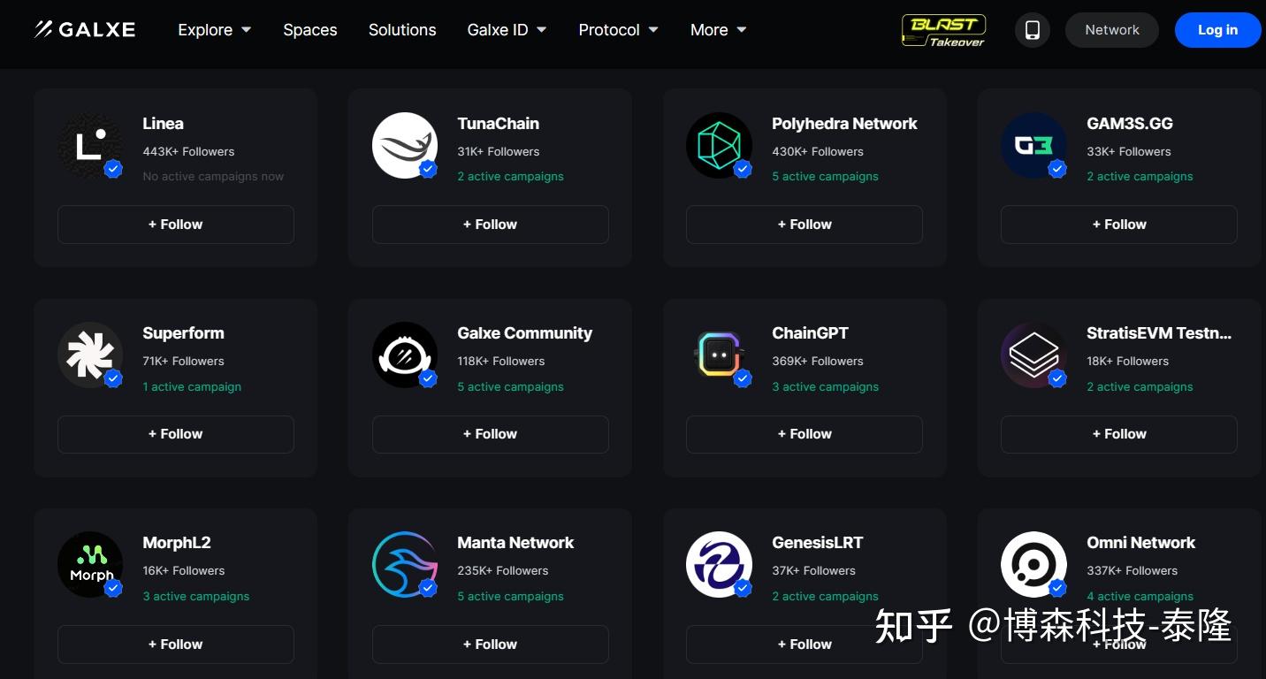
Task: Open the Omni Network logo
Action: 1033,564
